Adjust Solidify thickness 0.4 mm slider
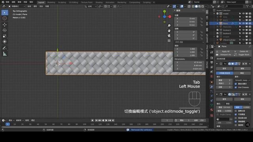Screen dimensions: 253x142 click(224, 107)
